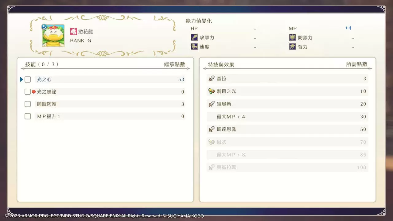Screen dimensions: 393x221
Task: Click the greyed 貝基拉瑪 ability row
Action: coord(287,167)
